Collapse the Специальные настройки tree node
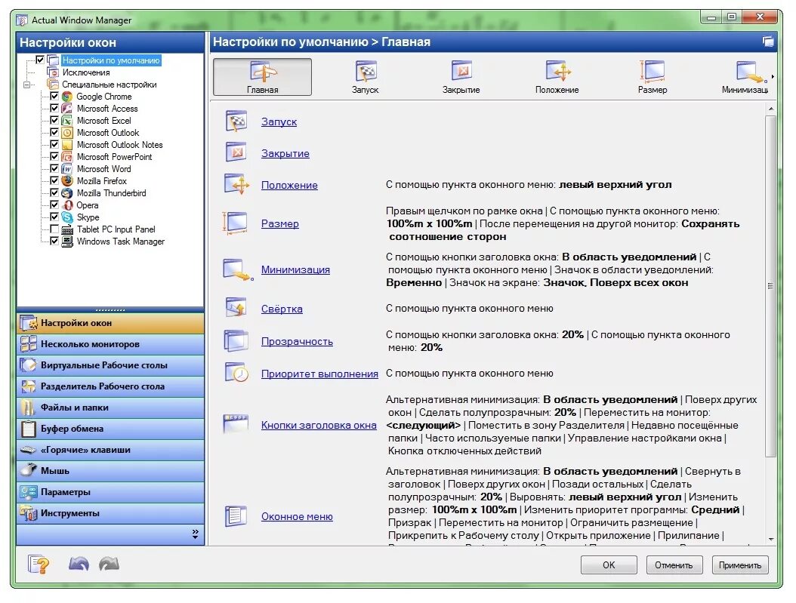 point(27,85)
